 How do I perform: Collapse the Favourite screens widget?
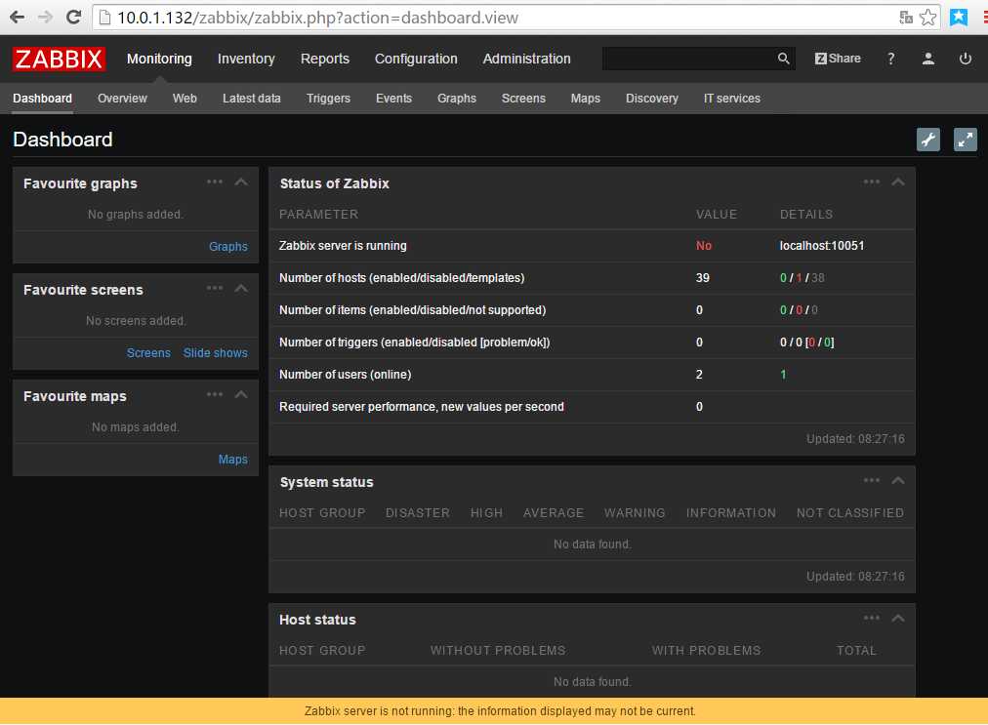[x=241, y=289]
